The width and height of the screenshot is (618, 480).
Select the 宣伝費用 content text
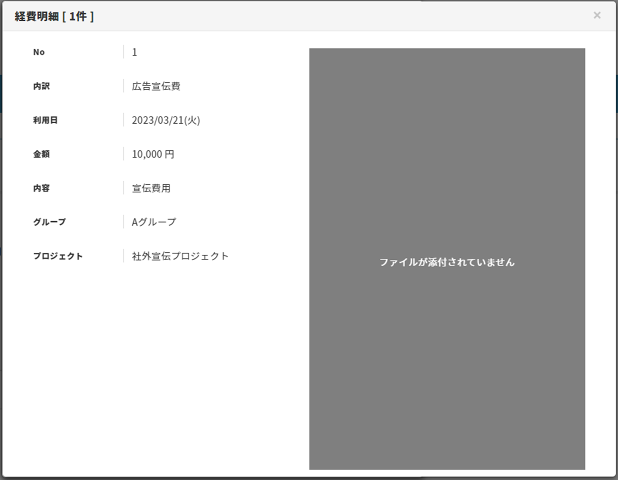click(x=151, y=188)
